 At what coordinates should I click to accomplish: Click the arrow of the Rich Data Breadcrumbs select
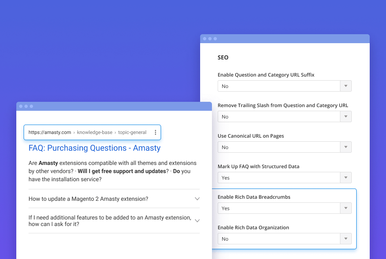coord(346,209)
